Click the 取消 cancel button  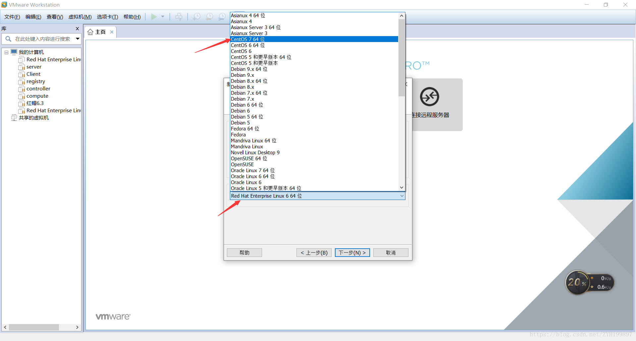coord(391,253)
